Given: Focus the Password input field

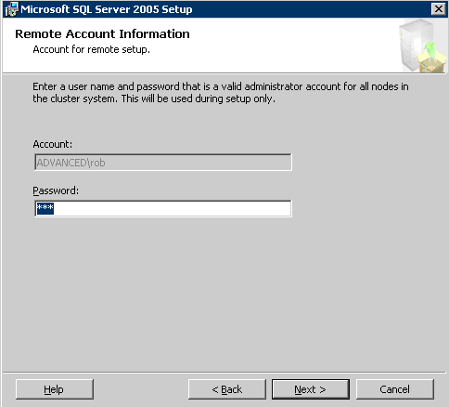Looking at the screenshot, I should pyautogui.click(x=163, y=209).
